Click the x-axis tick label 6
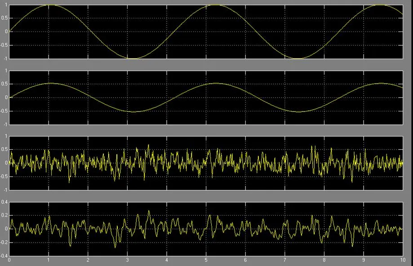 tap(245, 260)
